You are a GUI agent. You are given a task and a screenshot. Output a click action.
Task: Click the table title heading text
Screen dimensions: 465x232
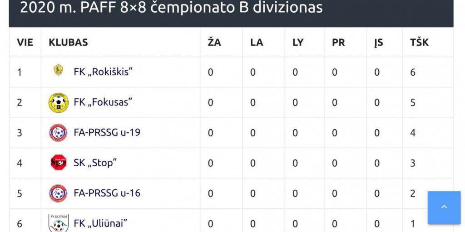tap(171, 8)
